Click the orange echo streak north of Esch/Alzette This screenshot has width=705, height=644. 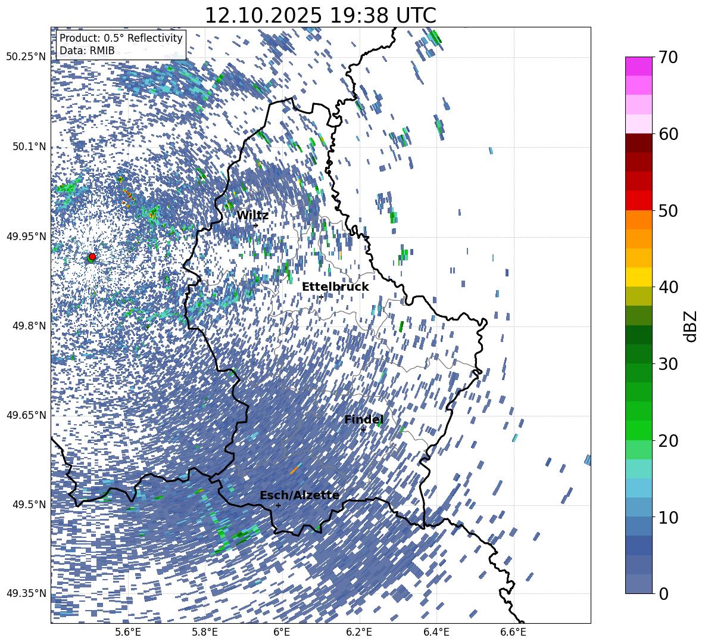tap(294, 469)
